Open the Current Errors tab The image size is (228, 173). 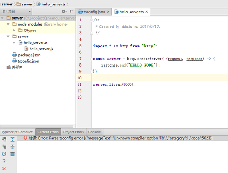pyautogui.click(x=48, y=132)
